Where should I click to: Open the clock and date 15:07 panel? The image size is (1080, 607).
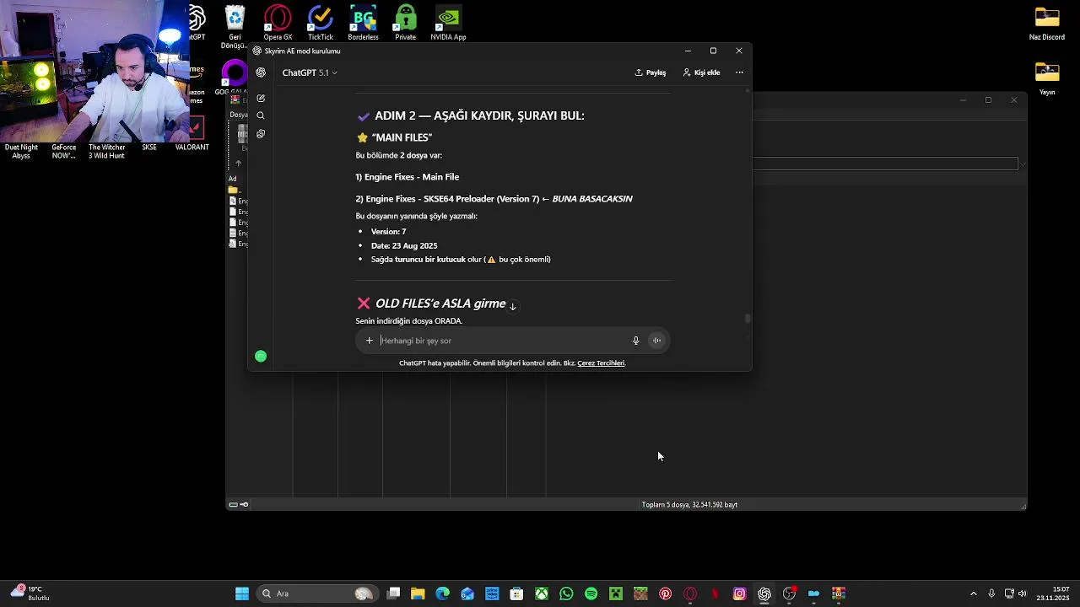click(x=1054, y=594)
